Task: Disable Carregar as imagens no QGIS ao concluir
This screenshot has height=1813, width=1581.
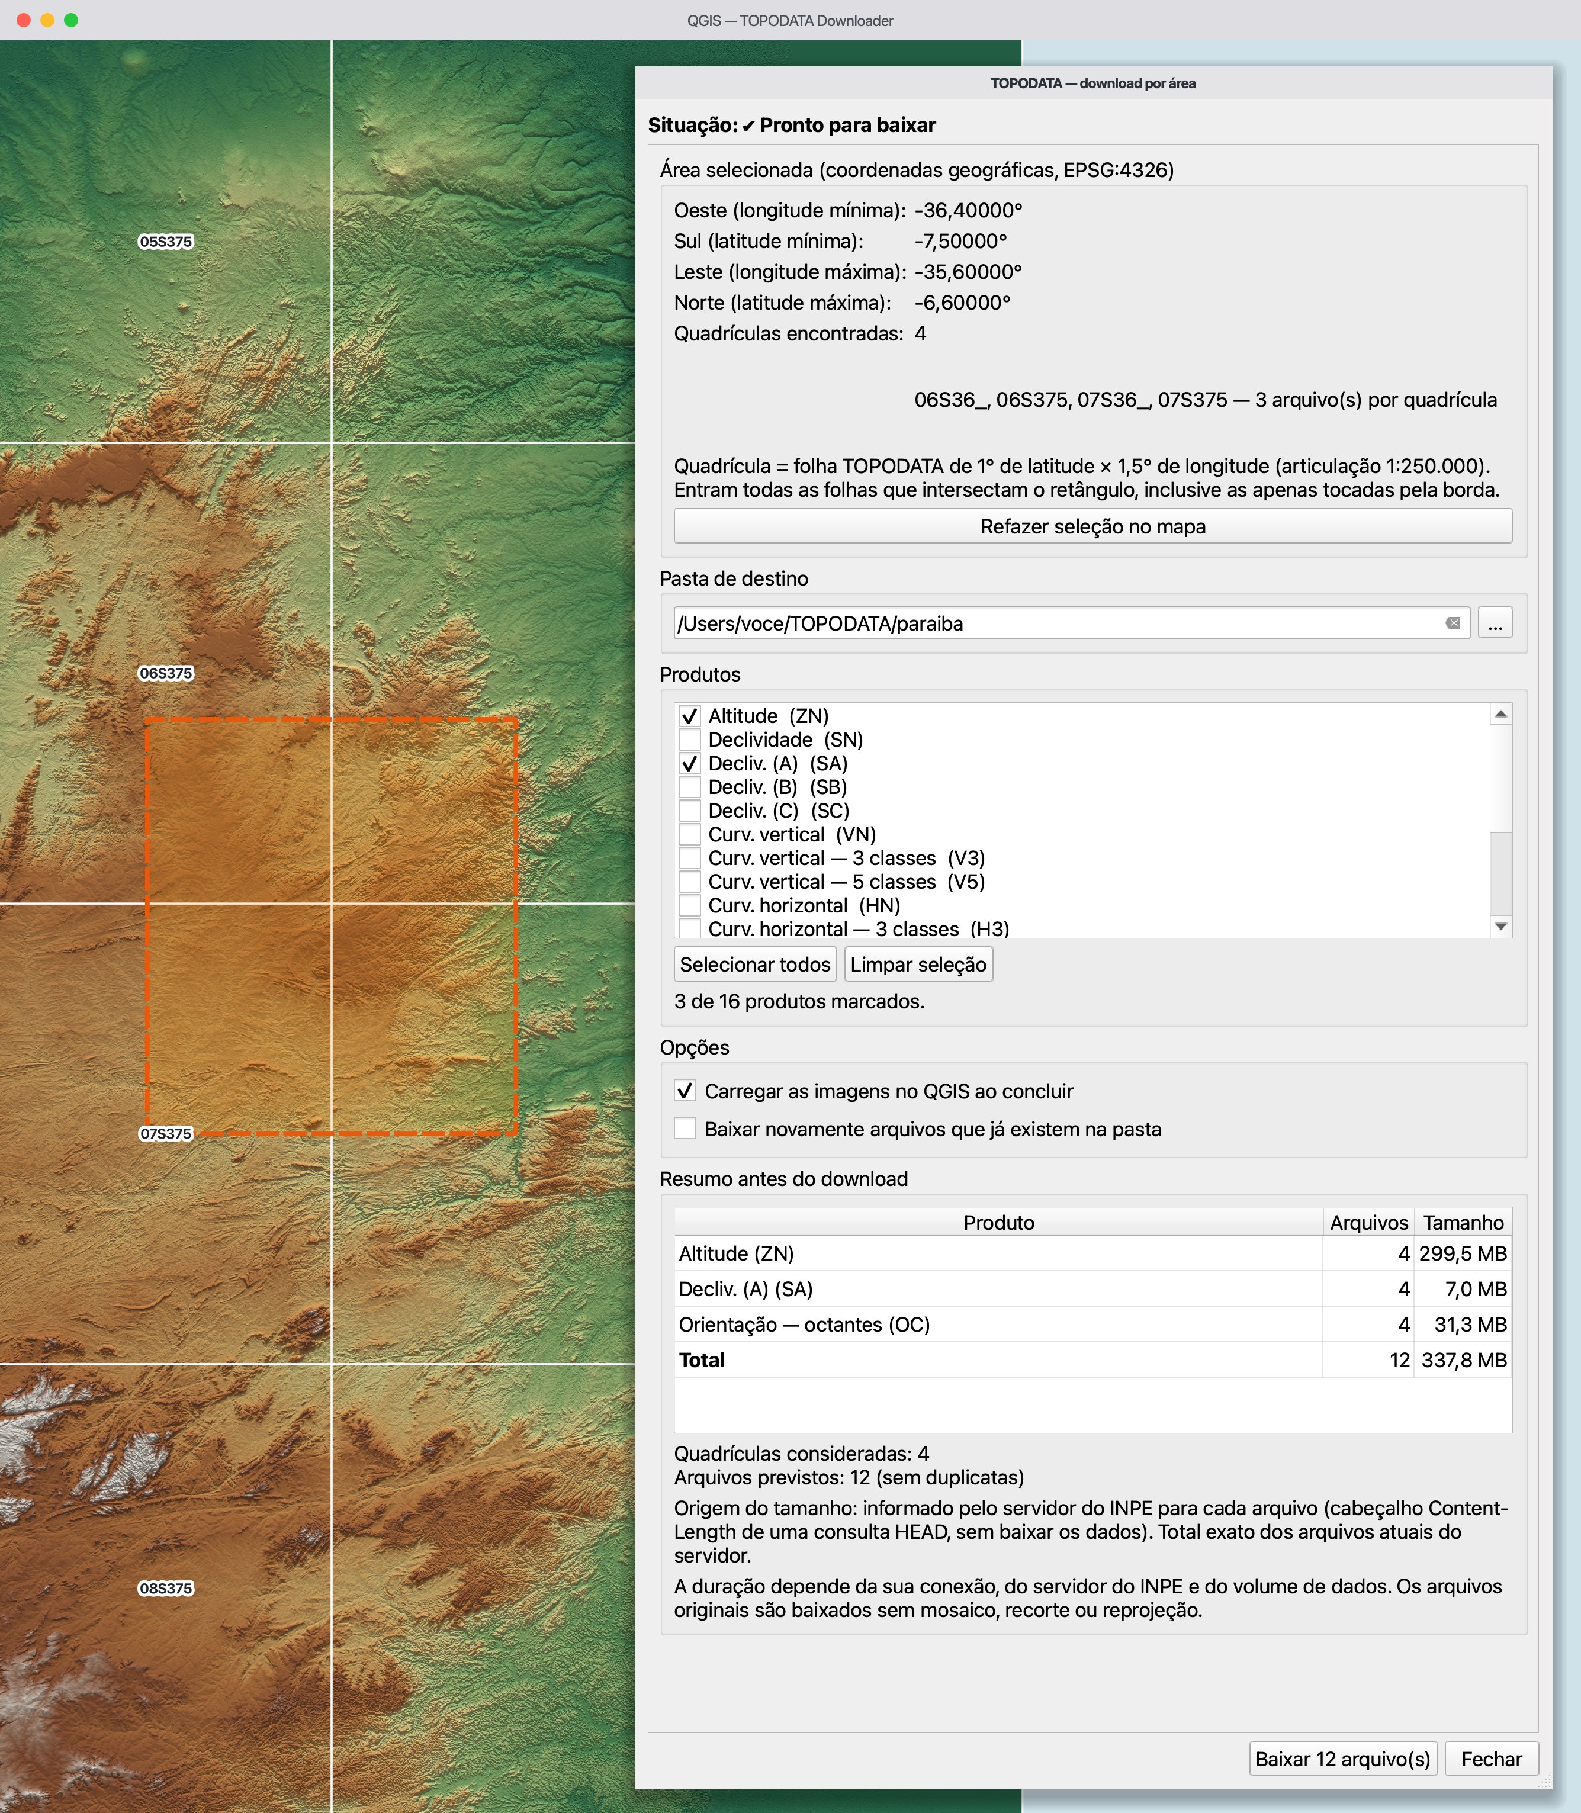Action: coord(686,1091)
